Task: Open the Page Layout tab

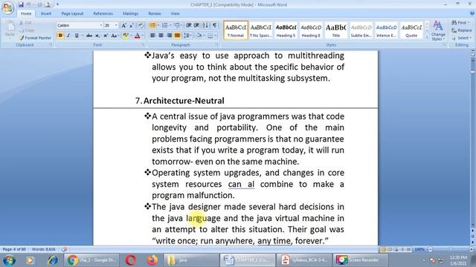Action: (x=72, y=13)
